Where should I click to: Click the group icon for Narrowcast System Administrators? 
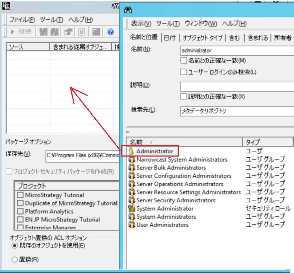pyautogui.click(x=132, y=159)
